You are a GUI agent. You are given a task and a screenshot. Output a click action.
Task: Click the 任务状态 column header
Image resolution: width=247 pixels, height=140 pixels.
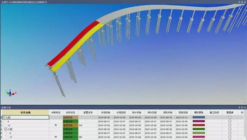(x=70, y=112)
